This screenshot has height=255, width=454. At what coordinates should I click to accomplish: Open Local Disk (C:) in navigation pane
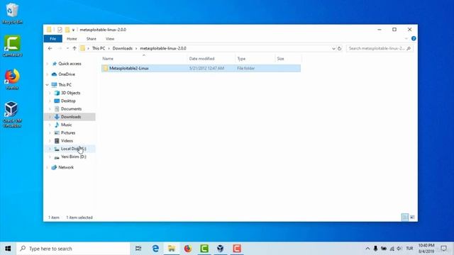[74, 149]
